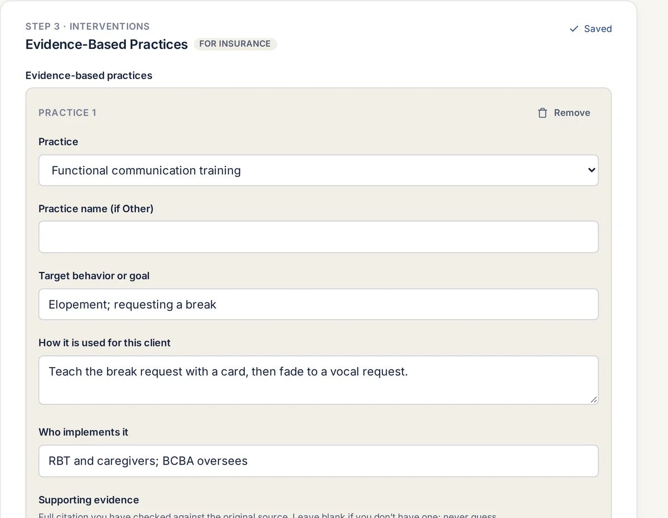
Task: Click the Target behavior or goal label
Action: pyautogui.click(x=94, y=276)
